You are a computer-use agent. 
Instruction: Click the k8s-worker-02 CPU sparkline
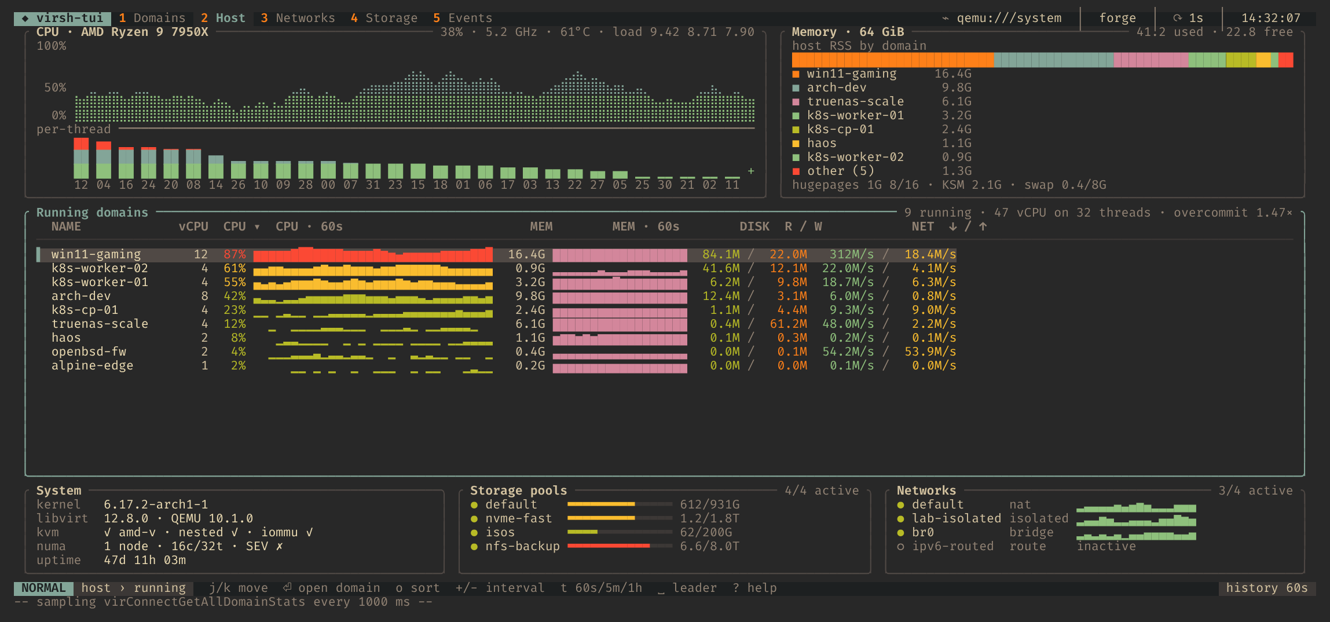(373, 269)
